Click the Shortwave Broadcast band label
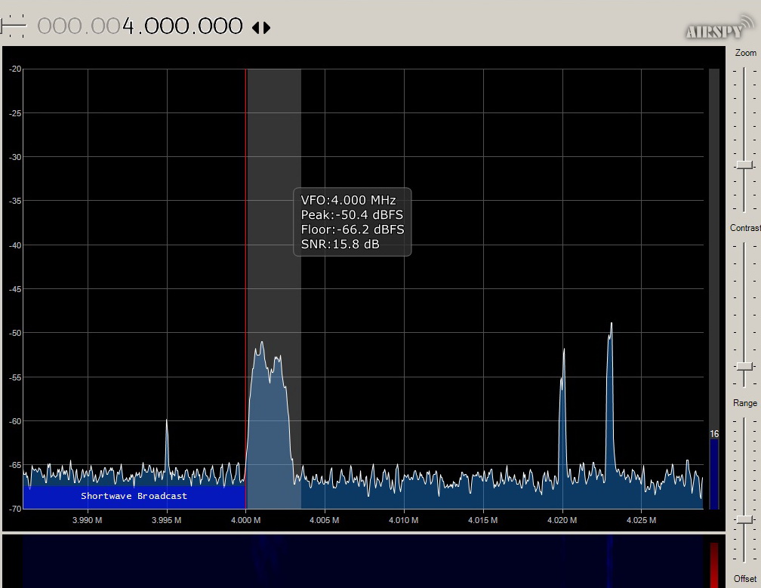The height and width of the screenshot is (588, 761). click(x=134, y=496)
